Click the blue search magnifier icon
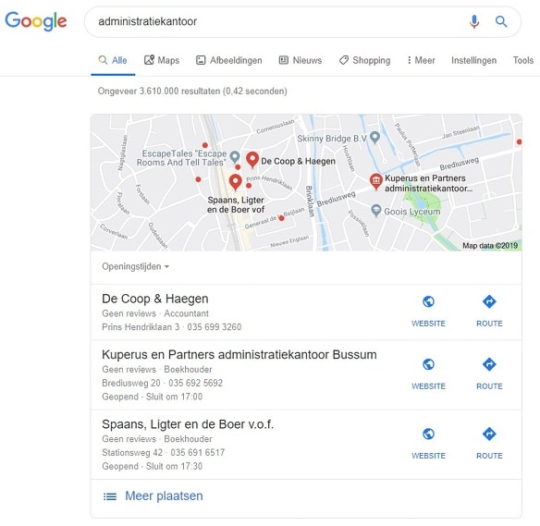Screen dimensions: 540x526 tap(501, 21)
